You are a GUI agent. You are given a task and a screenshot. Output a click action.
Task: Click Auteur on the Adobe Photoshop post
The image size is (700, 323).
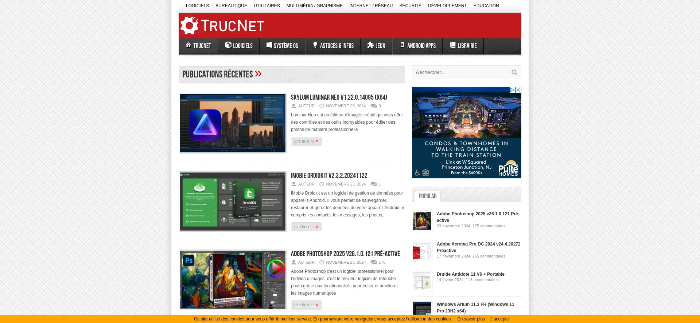pyautogui.click(x=306, y=262)
